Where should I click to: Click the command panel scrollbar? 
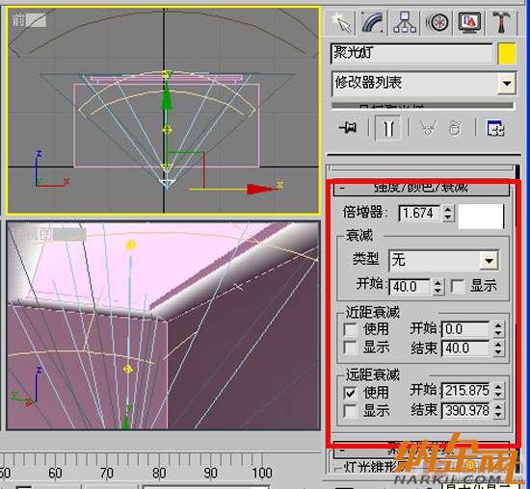(517, 304)
